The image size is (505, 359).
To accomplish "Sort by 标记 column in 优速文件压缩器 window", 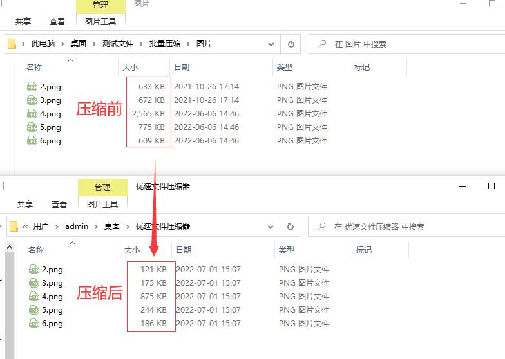I will [x=364, y=250].
